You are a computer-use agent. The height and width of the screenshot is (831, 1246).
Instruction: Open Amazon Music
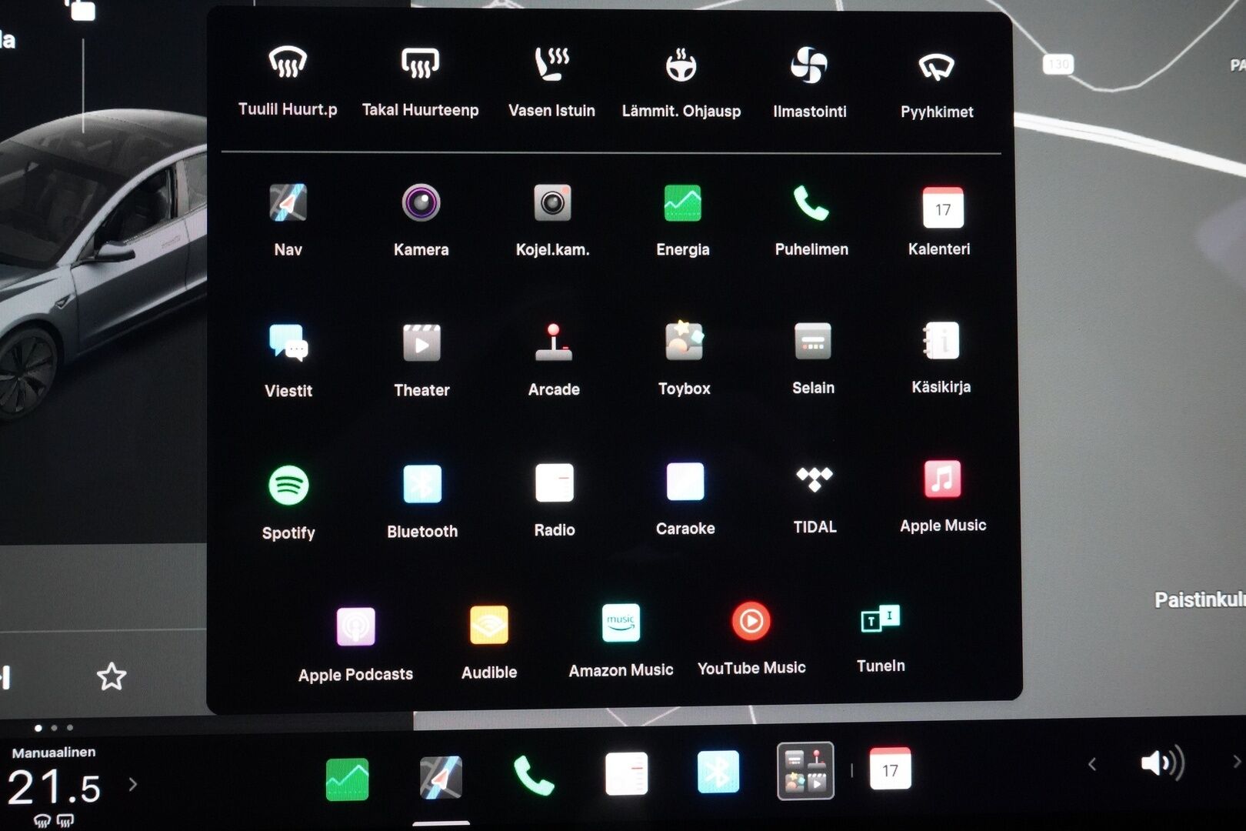coord(621,641)
